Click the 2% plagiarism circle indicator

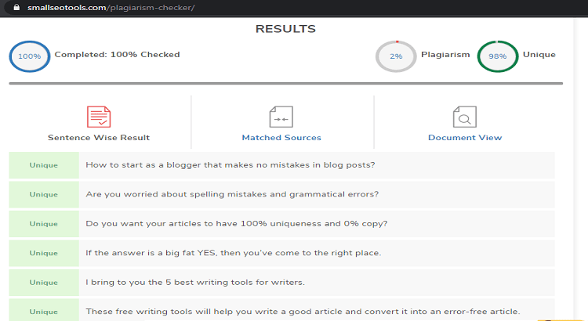(x=396, y=56)
